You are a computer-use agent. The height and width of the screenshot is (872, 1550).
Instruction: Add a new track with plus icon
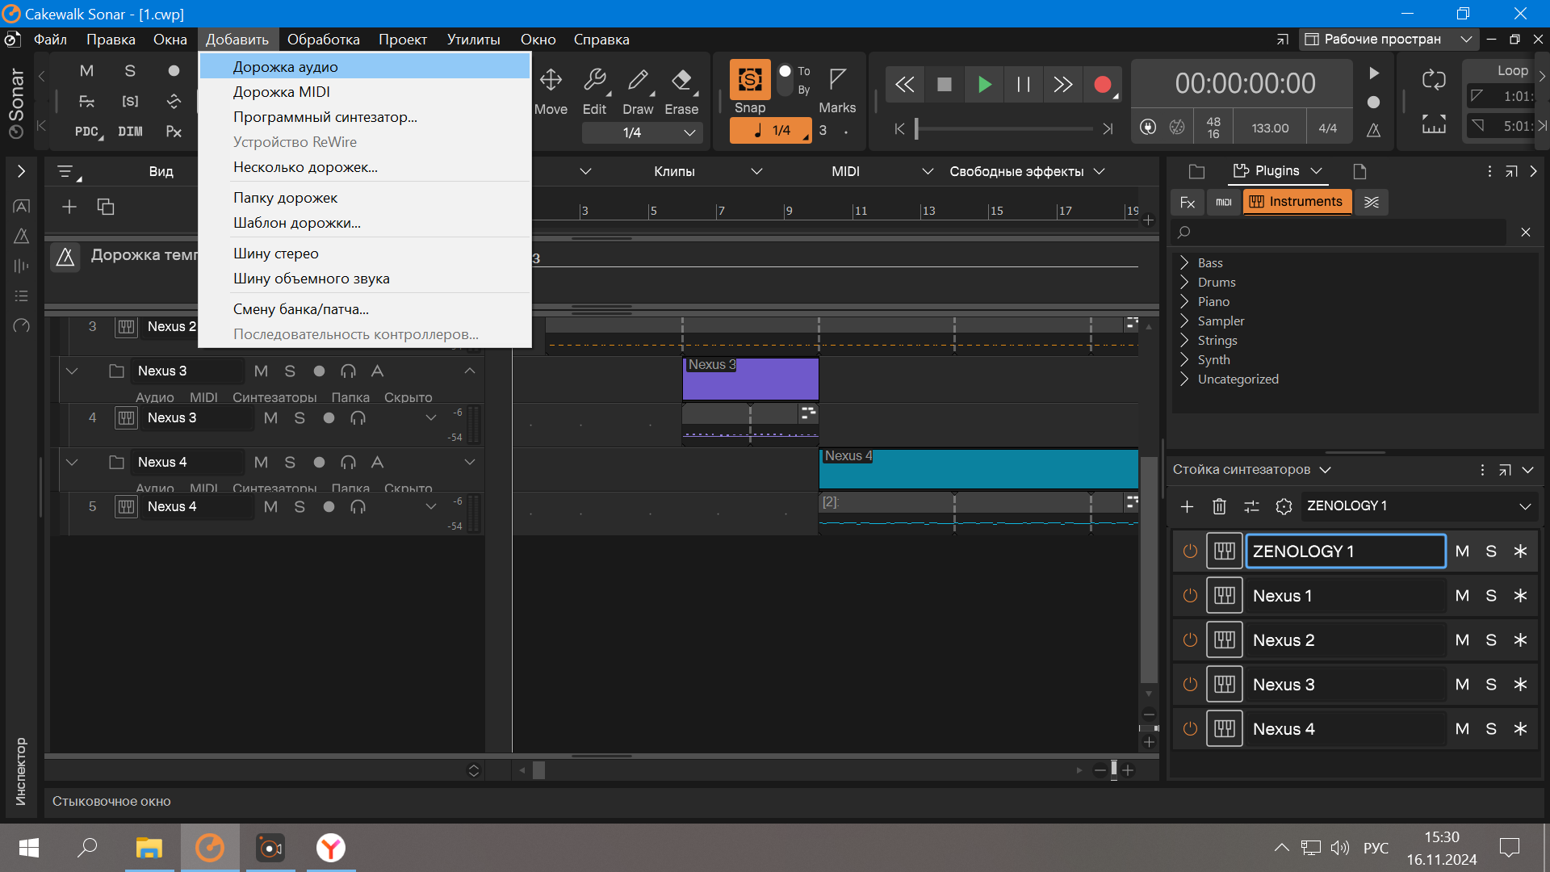point(69,207)
